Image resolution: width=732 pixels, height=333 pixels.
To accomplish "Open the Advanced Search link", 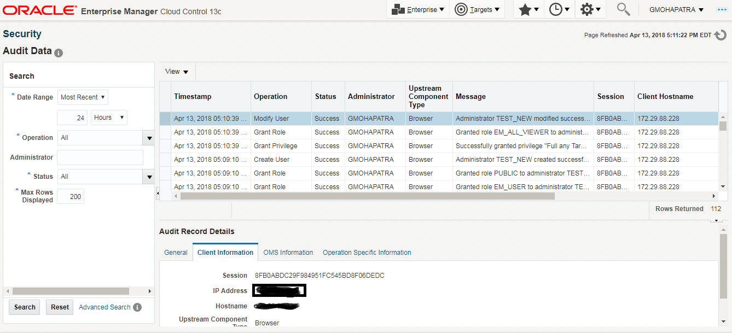I will coord(104,307).
